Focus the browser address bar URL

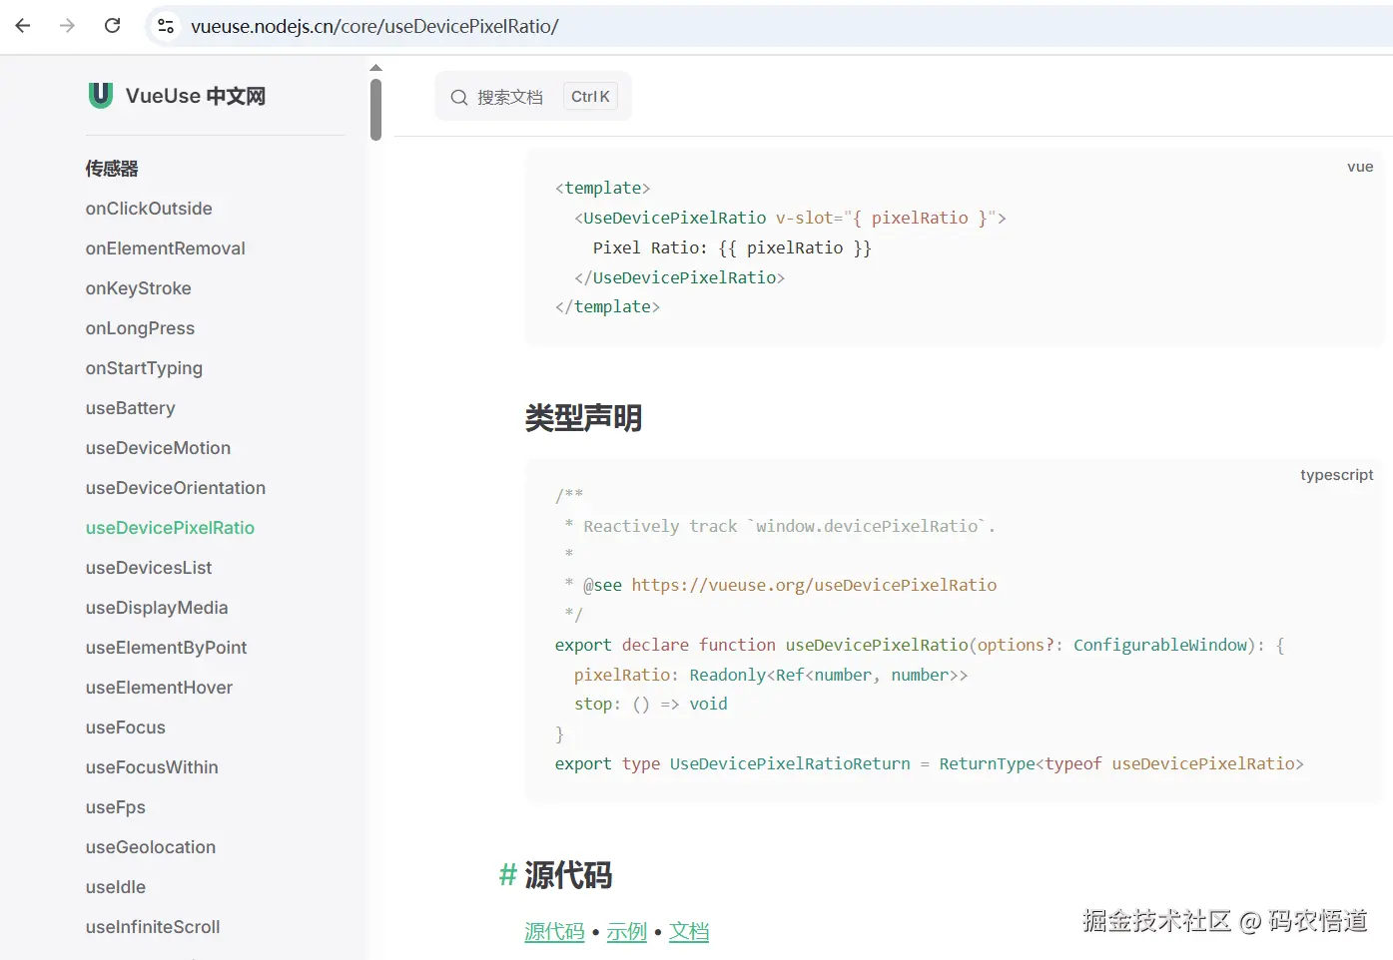pyautogui.click(x=374, y=26)
